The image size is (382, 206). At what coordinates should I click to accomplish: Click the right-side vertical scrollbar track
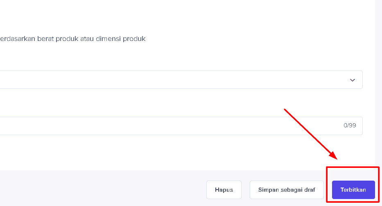(x=378, y=82)
